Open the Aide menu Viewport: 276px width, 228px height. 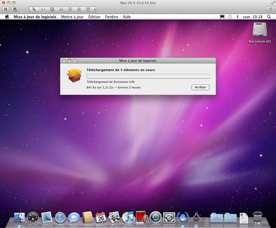127,17
